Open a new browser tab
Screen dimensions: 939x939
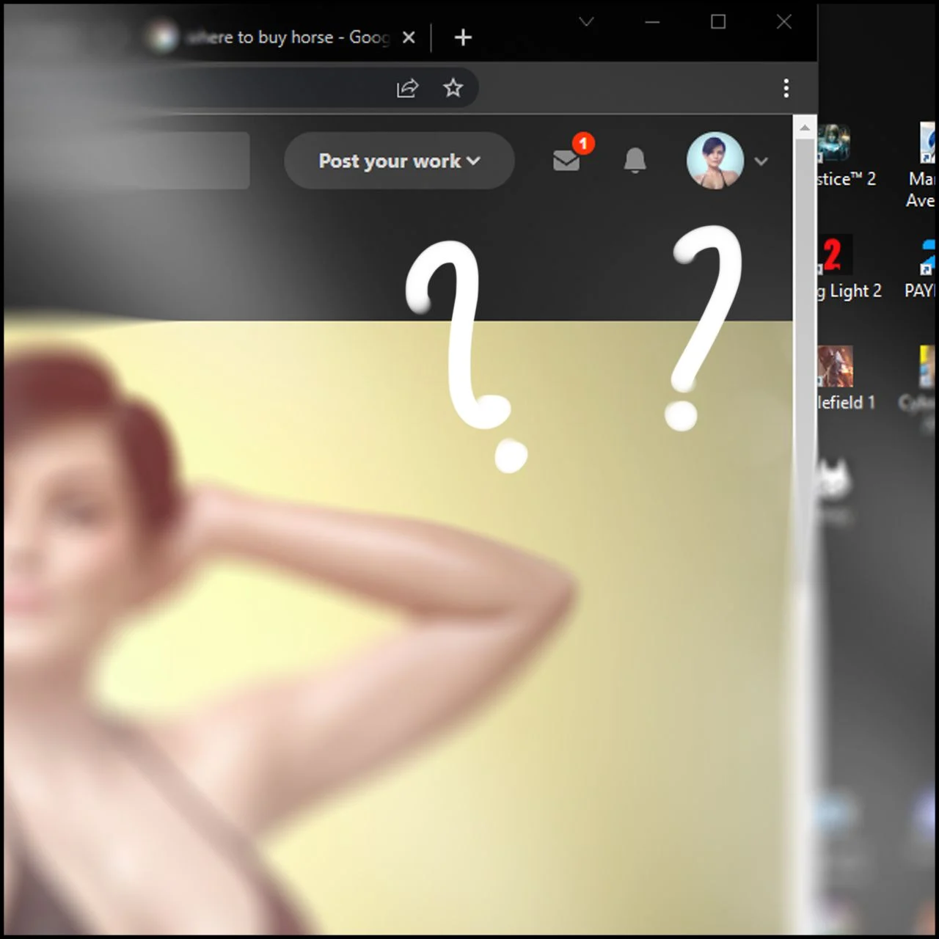click(x=463, y=37)
